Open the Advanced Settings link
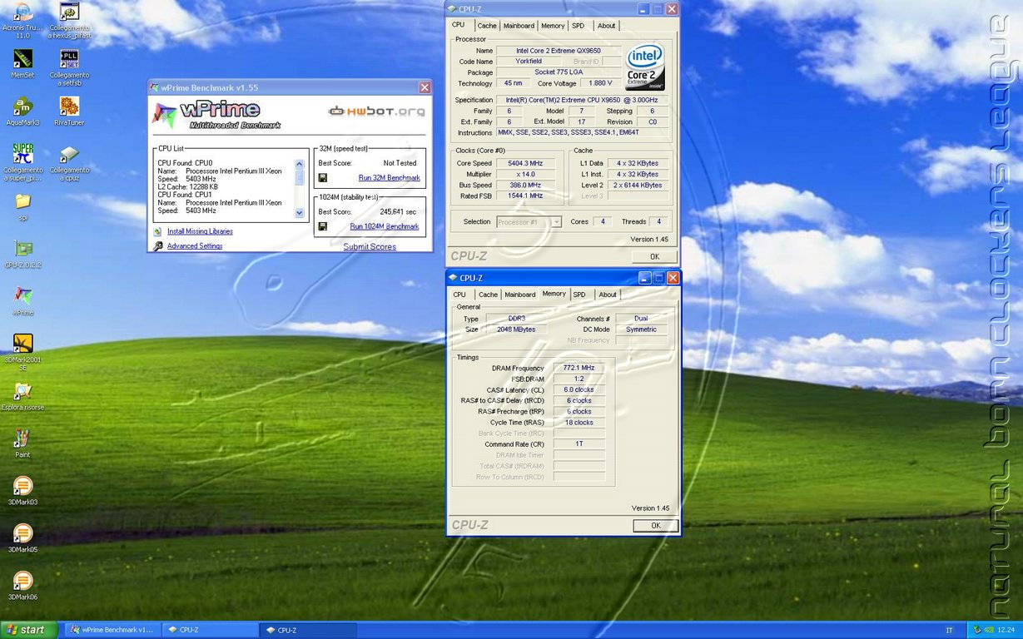Screen dimensions: 1023x639 point(195,246)
